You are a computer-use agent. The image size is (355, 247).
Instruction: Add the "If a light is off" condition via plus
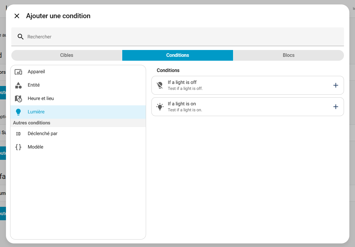coord(336,85)
